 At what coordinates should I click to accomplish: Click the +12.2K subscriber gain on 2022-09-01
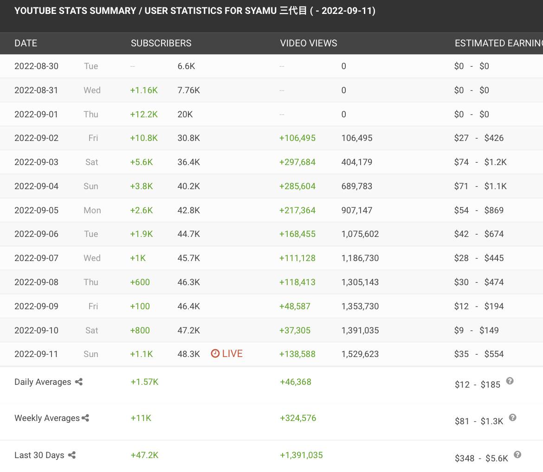tap(144, 115)
